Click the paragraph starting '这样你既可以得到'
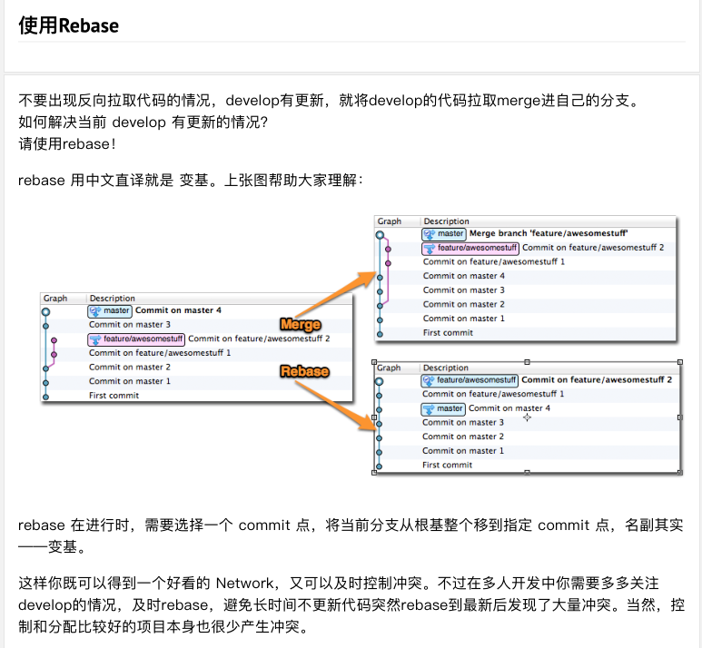This screenshot has width=702, height=648. [351, 605]
